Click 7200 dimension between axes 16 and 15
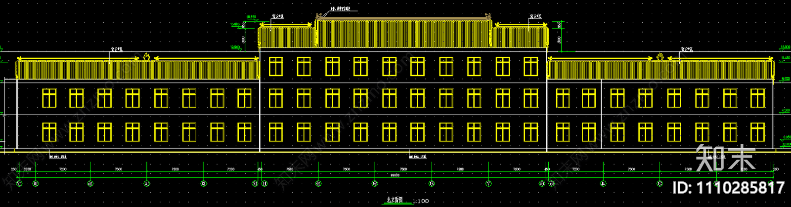Viewport: 791px width, 207px height. pos(63,169)
